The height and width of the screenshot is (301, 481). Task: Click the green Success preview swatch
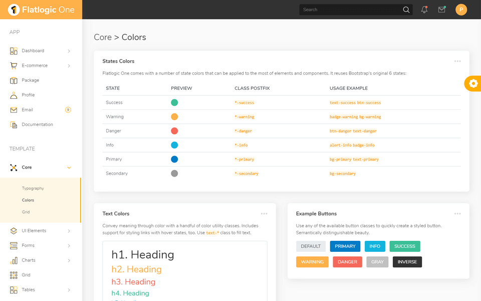[x=174, y=102]
